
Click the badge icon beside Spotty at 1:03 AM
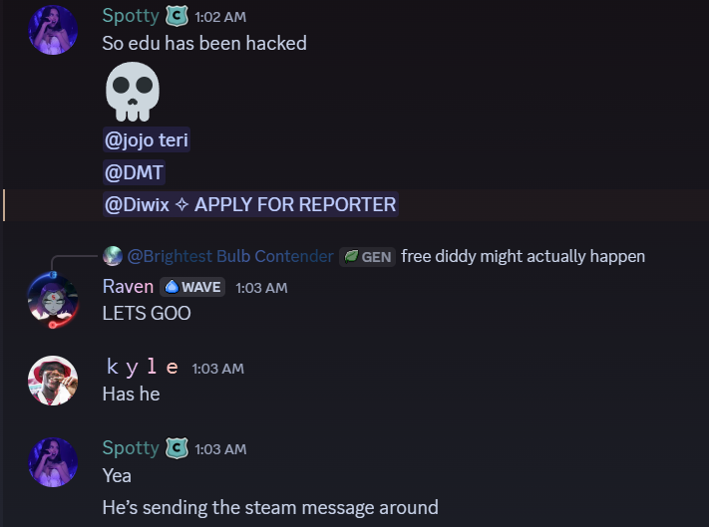pos(177,449)
